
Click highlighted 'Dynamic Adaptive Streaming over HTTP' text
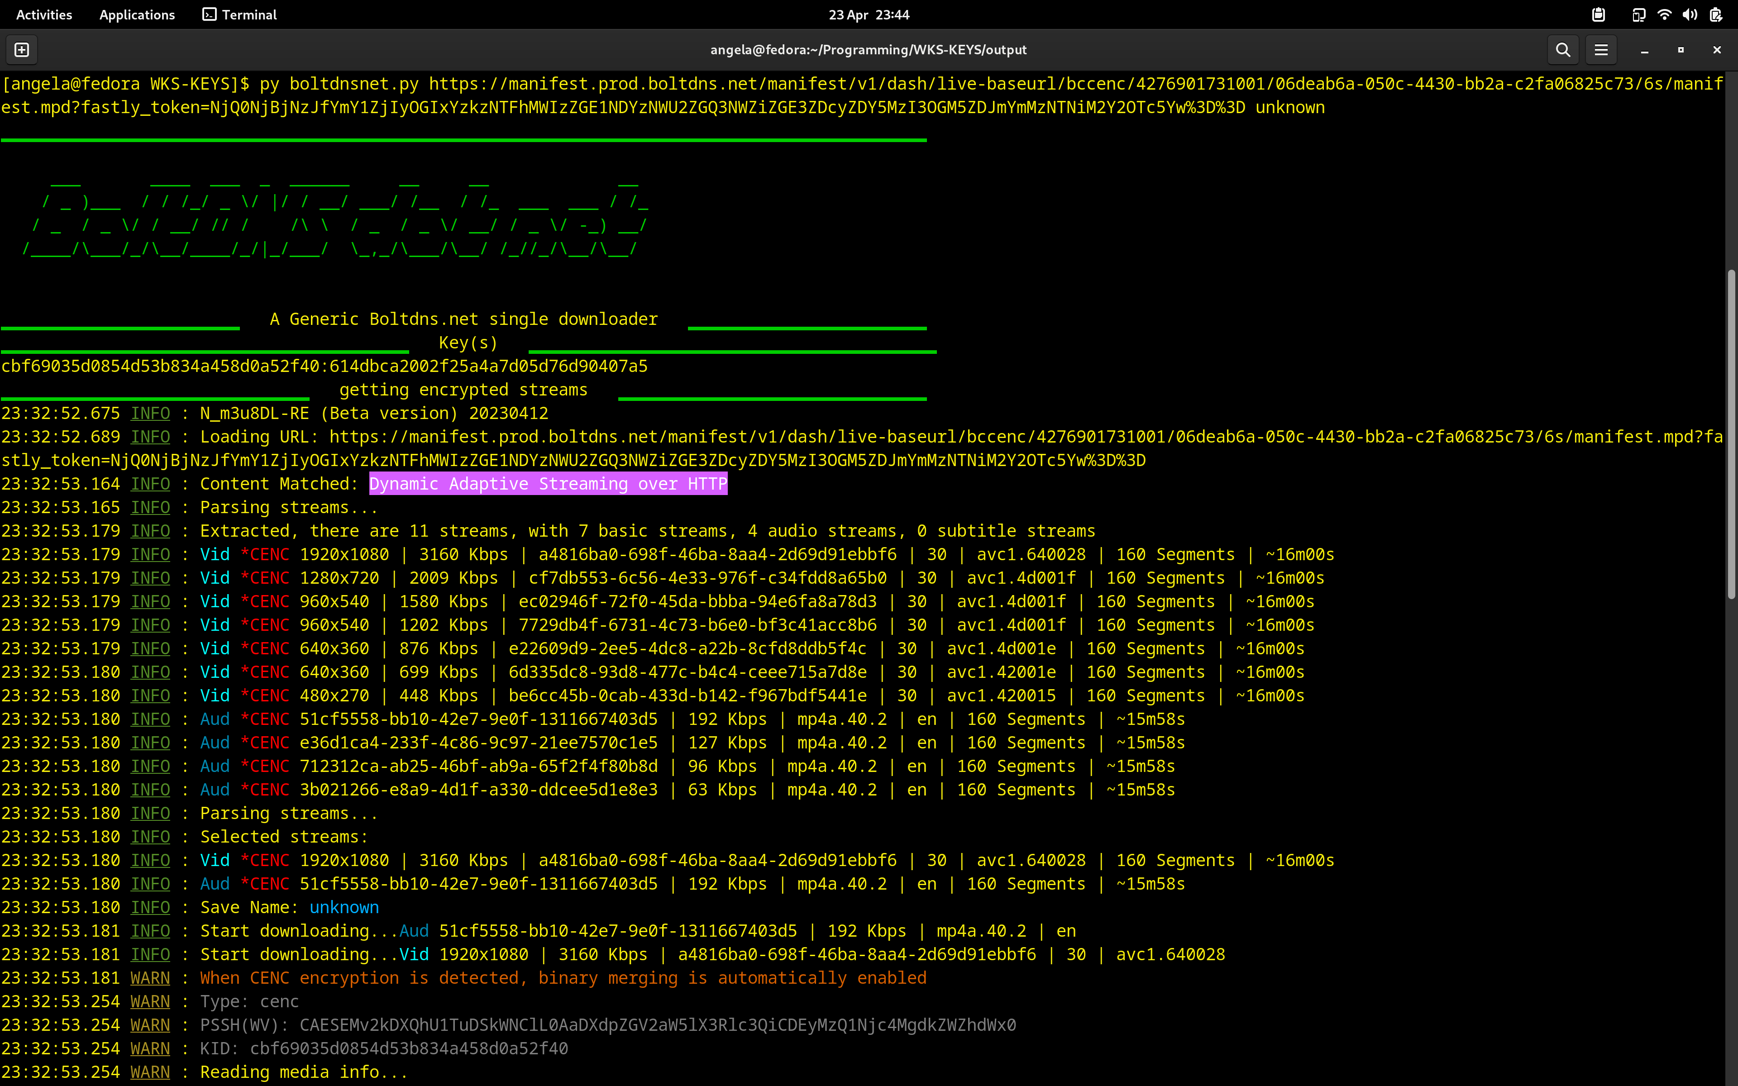548,483
